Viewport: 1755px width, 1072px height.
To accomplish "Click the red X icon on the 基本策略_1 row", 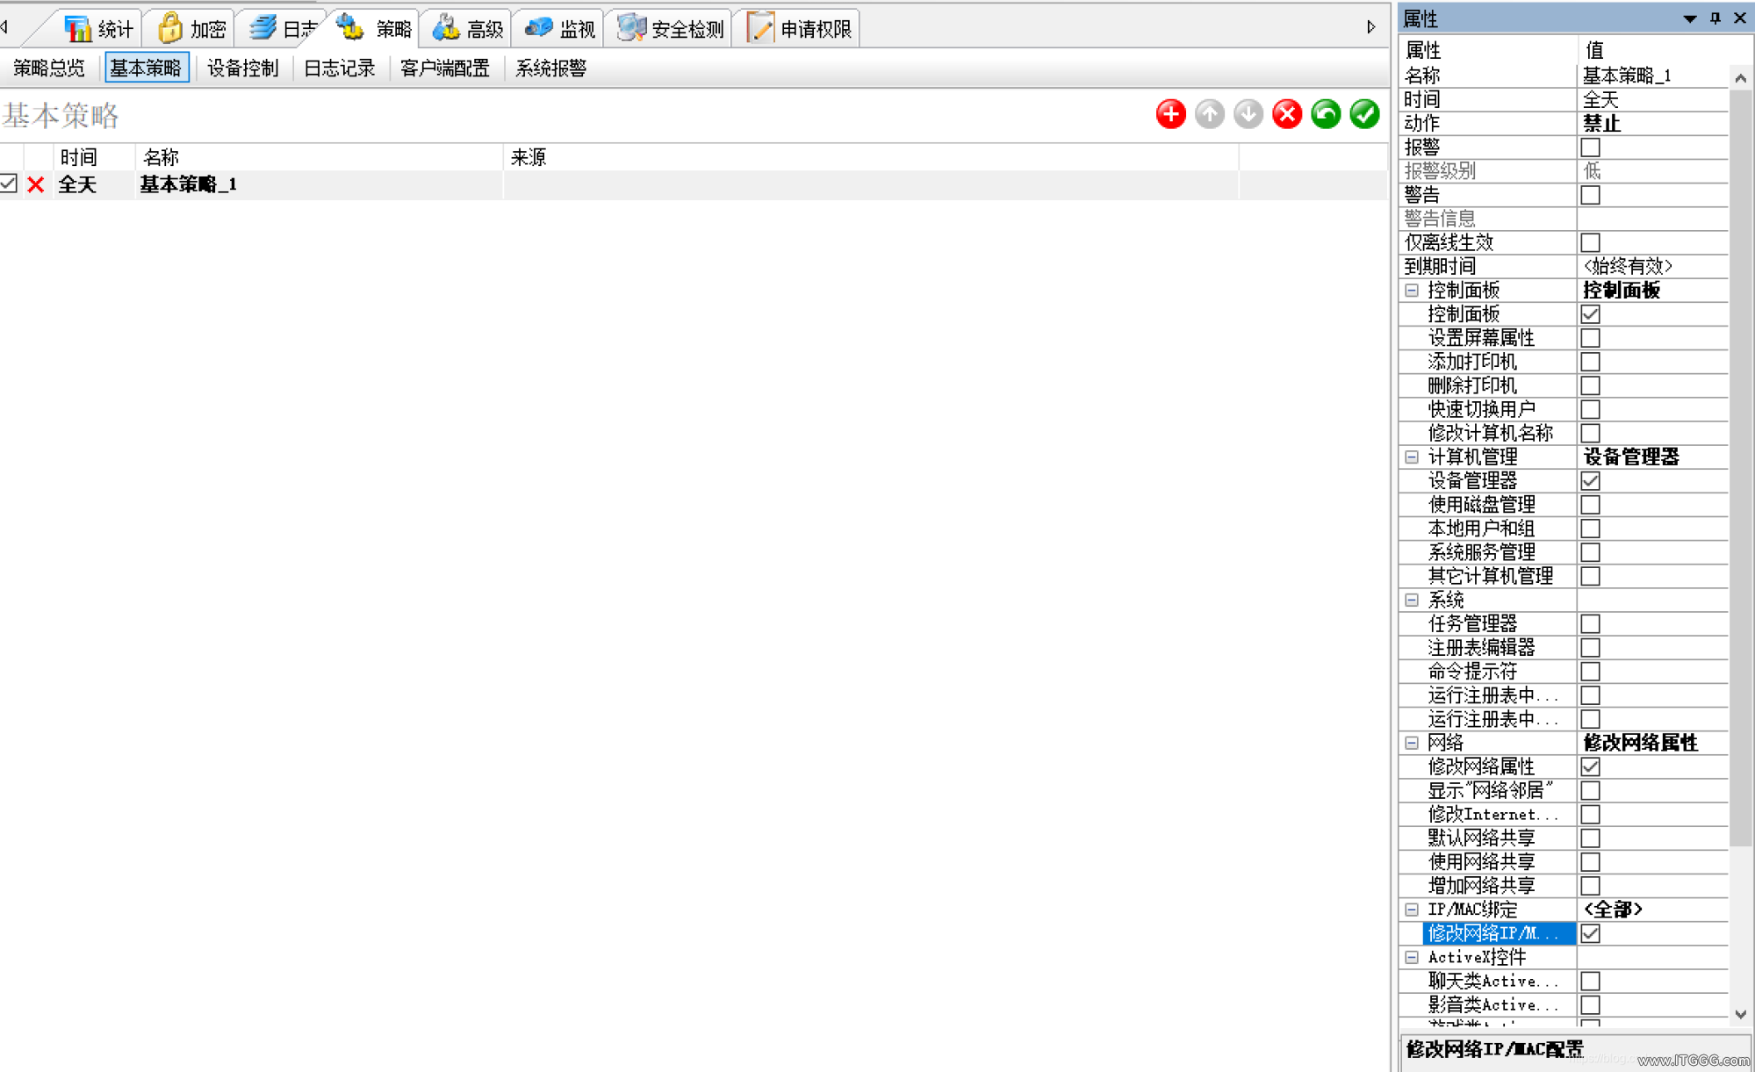I will [x=36, y=184].
